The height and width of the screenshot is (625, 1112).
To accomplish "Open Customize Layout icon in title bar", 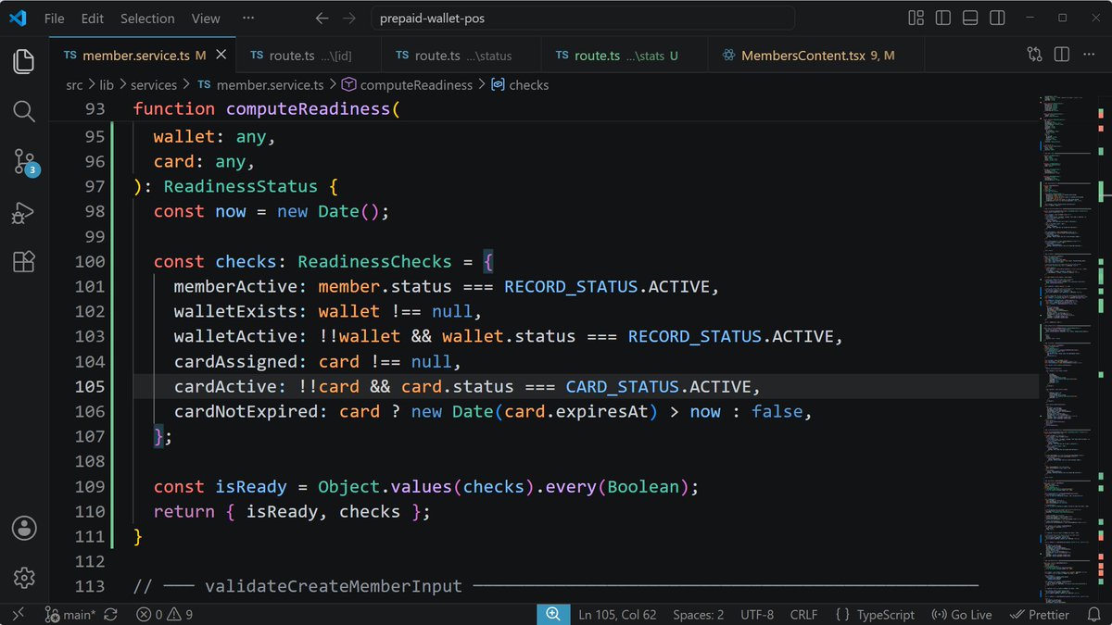I will pyautogui.click(x=916, y=18).
